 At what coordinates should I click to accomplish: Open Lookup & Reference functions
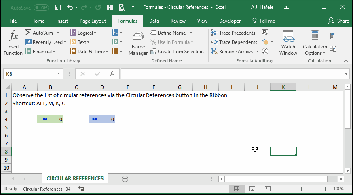tap(117, 33)
